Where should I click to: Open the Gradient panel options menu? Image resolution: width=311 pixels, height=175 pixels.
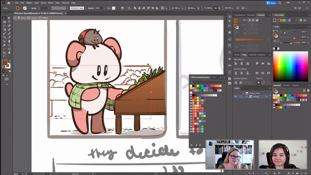270,15
